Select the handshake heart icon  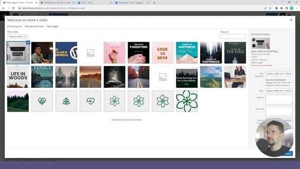pos(42,101)
